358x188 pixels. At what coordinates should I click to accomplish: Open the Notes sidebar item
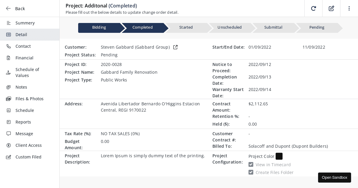click(21, 87)
